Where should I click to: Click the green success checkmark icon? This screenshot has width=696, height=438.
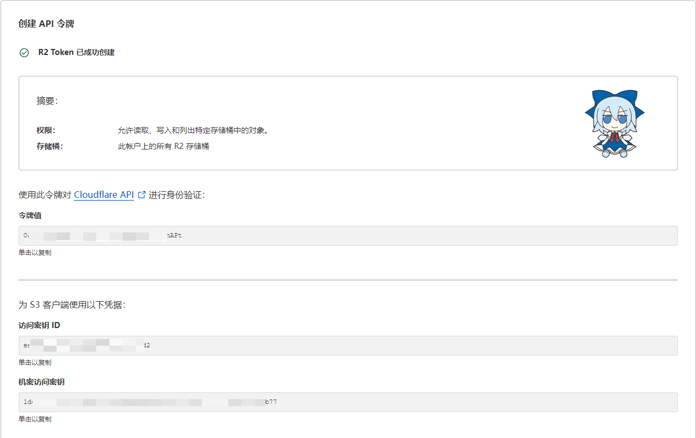point(24,53)
